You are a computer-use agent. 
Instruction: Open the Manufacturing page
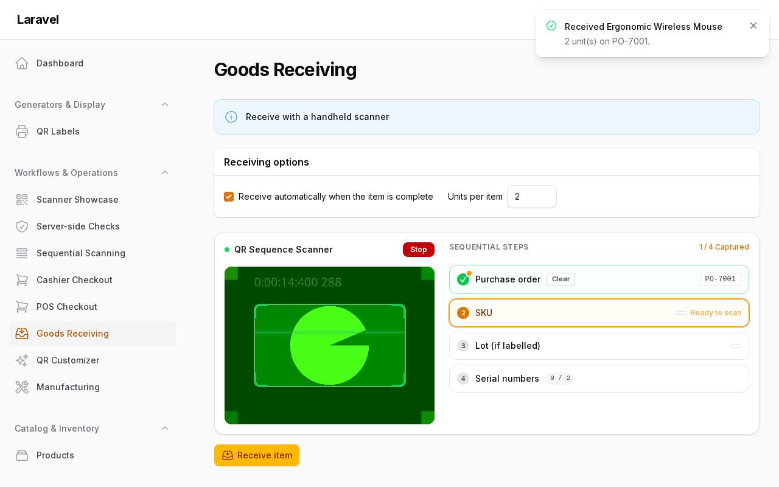click(x=93, y=387)
